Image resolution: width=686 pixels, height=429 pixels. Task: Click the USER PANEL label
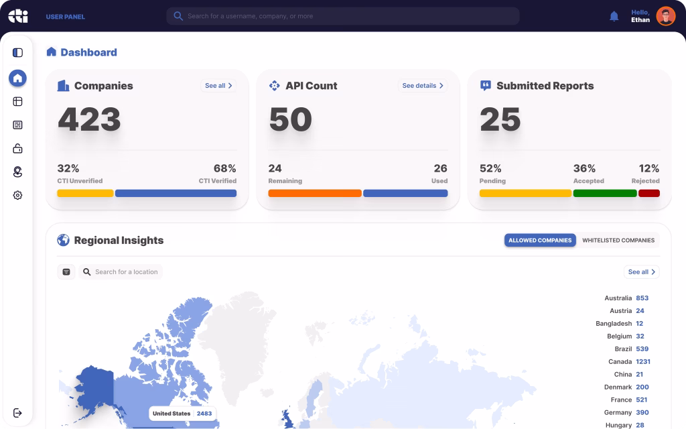[x=65, y=17]
